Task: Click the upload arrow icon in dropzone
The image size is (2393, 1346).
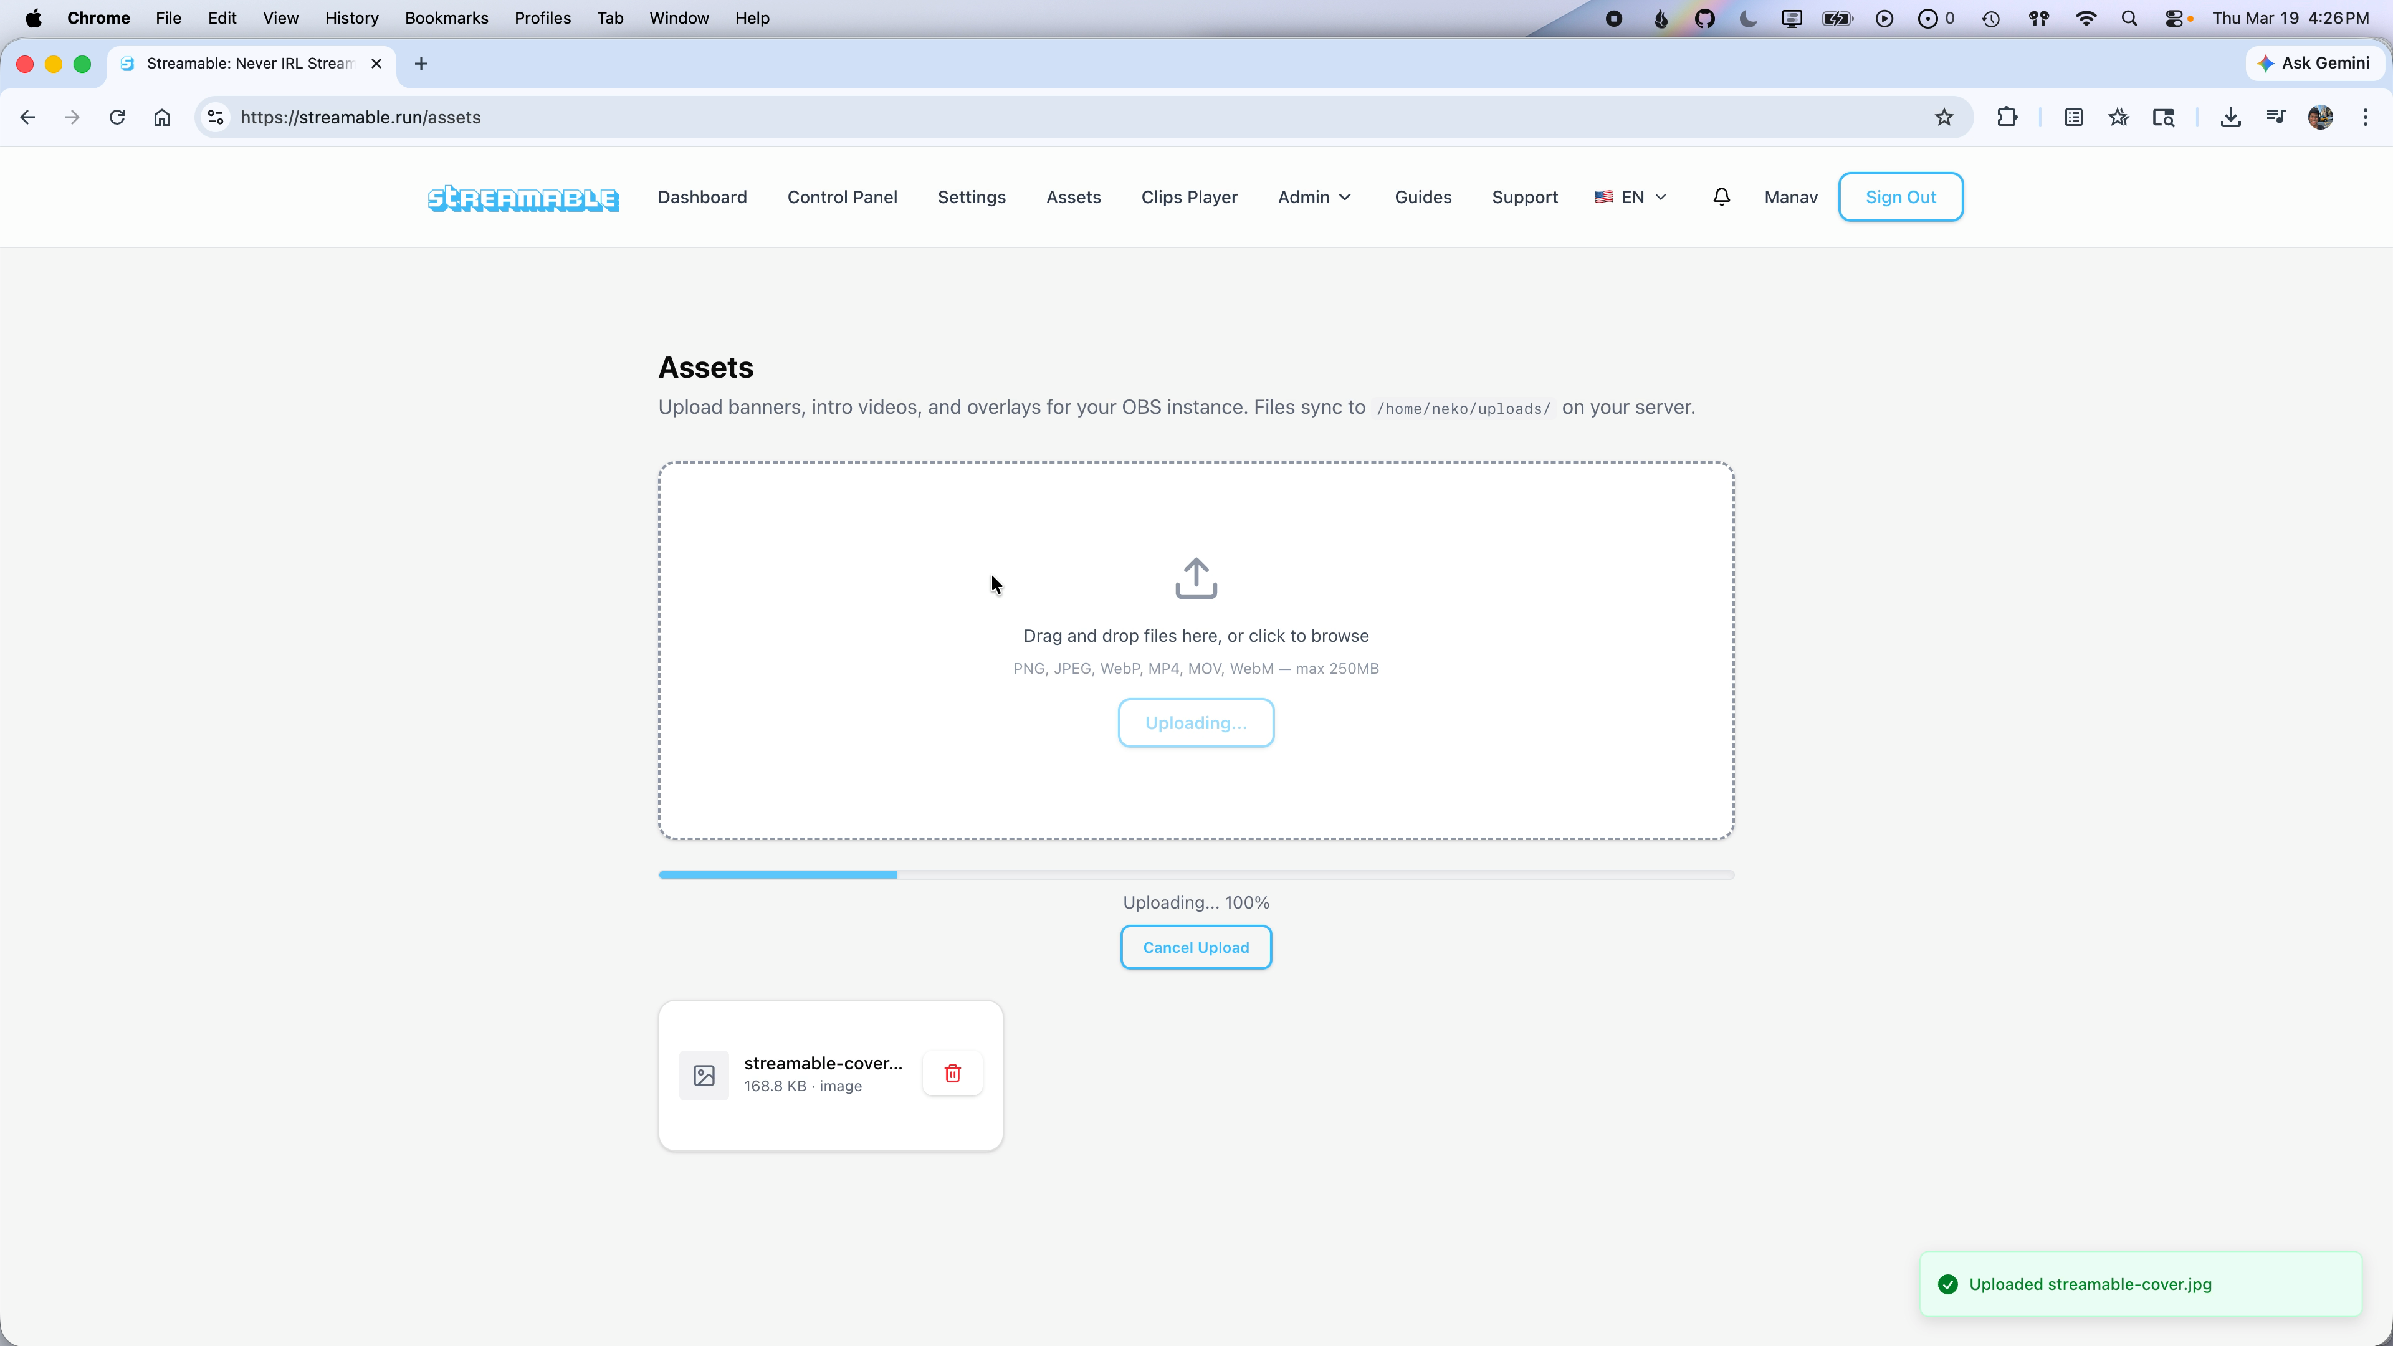Action: point(1196,578)
